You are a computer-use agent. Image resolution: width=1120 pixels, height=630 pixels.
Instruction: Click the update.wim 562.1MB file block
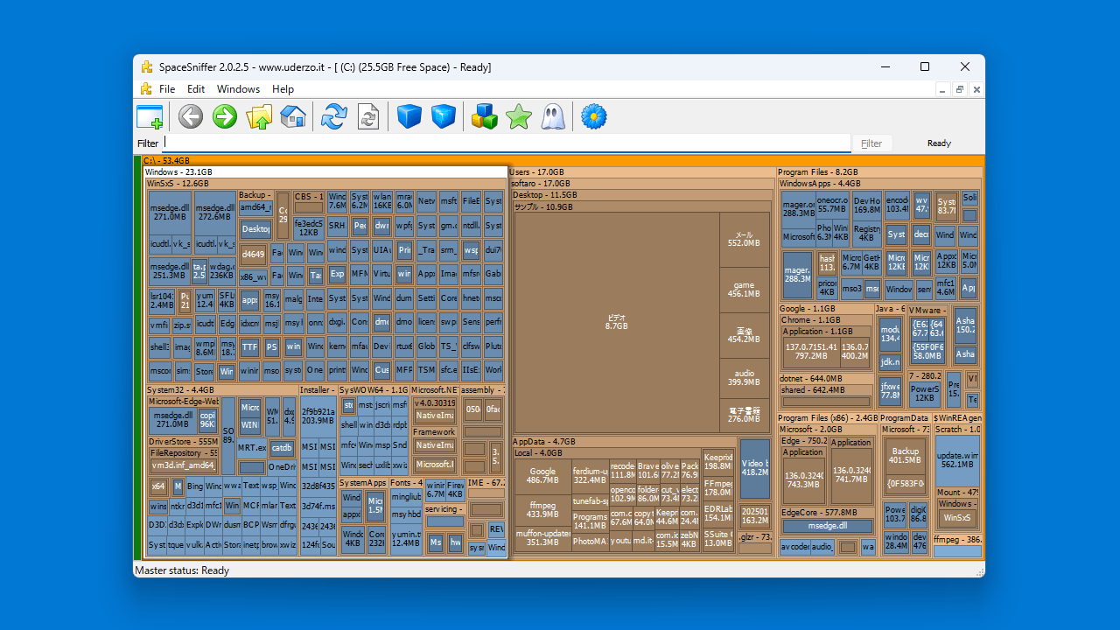pyautogui.click(x=957, y=459)
